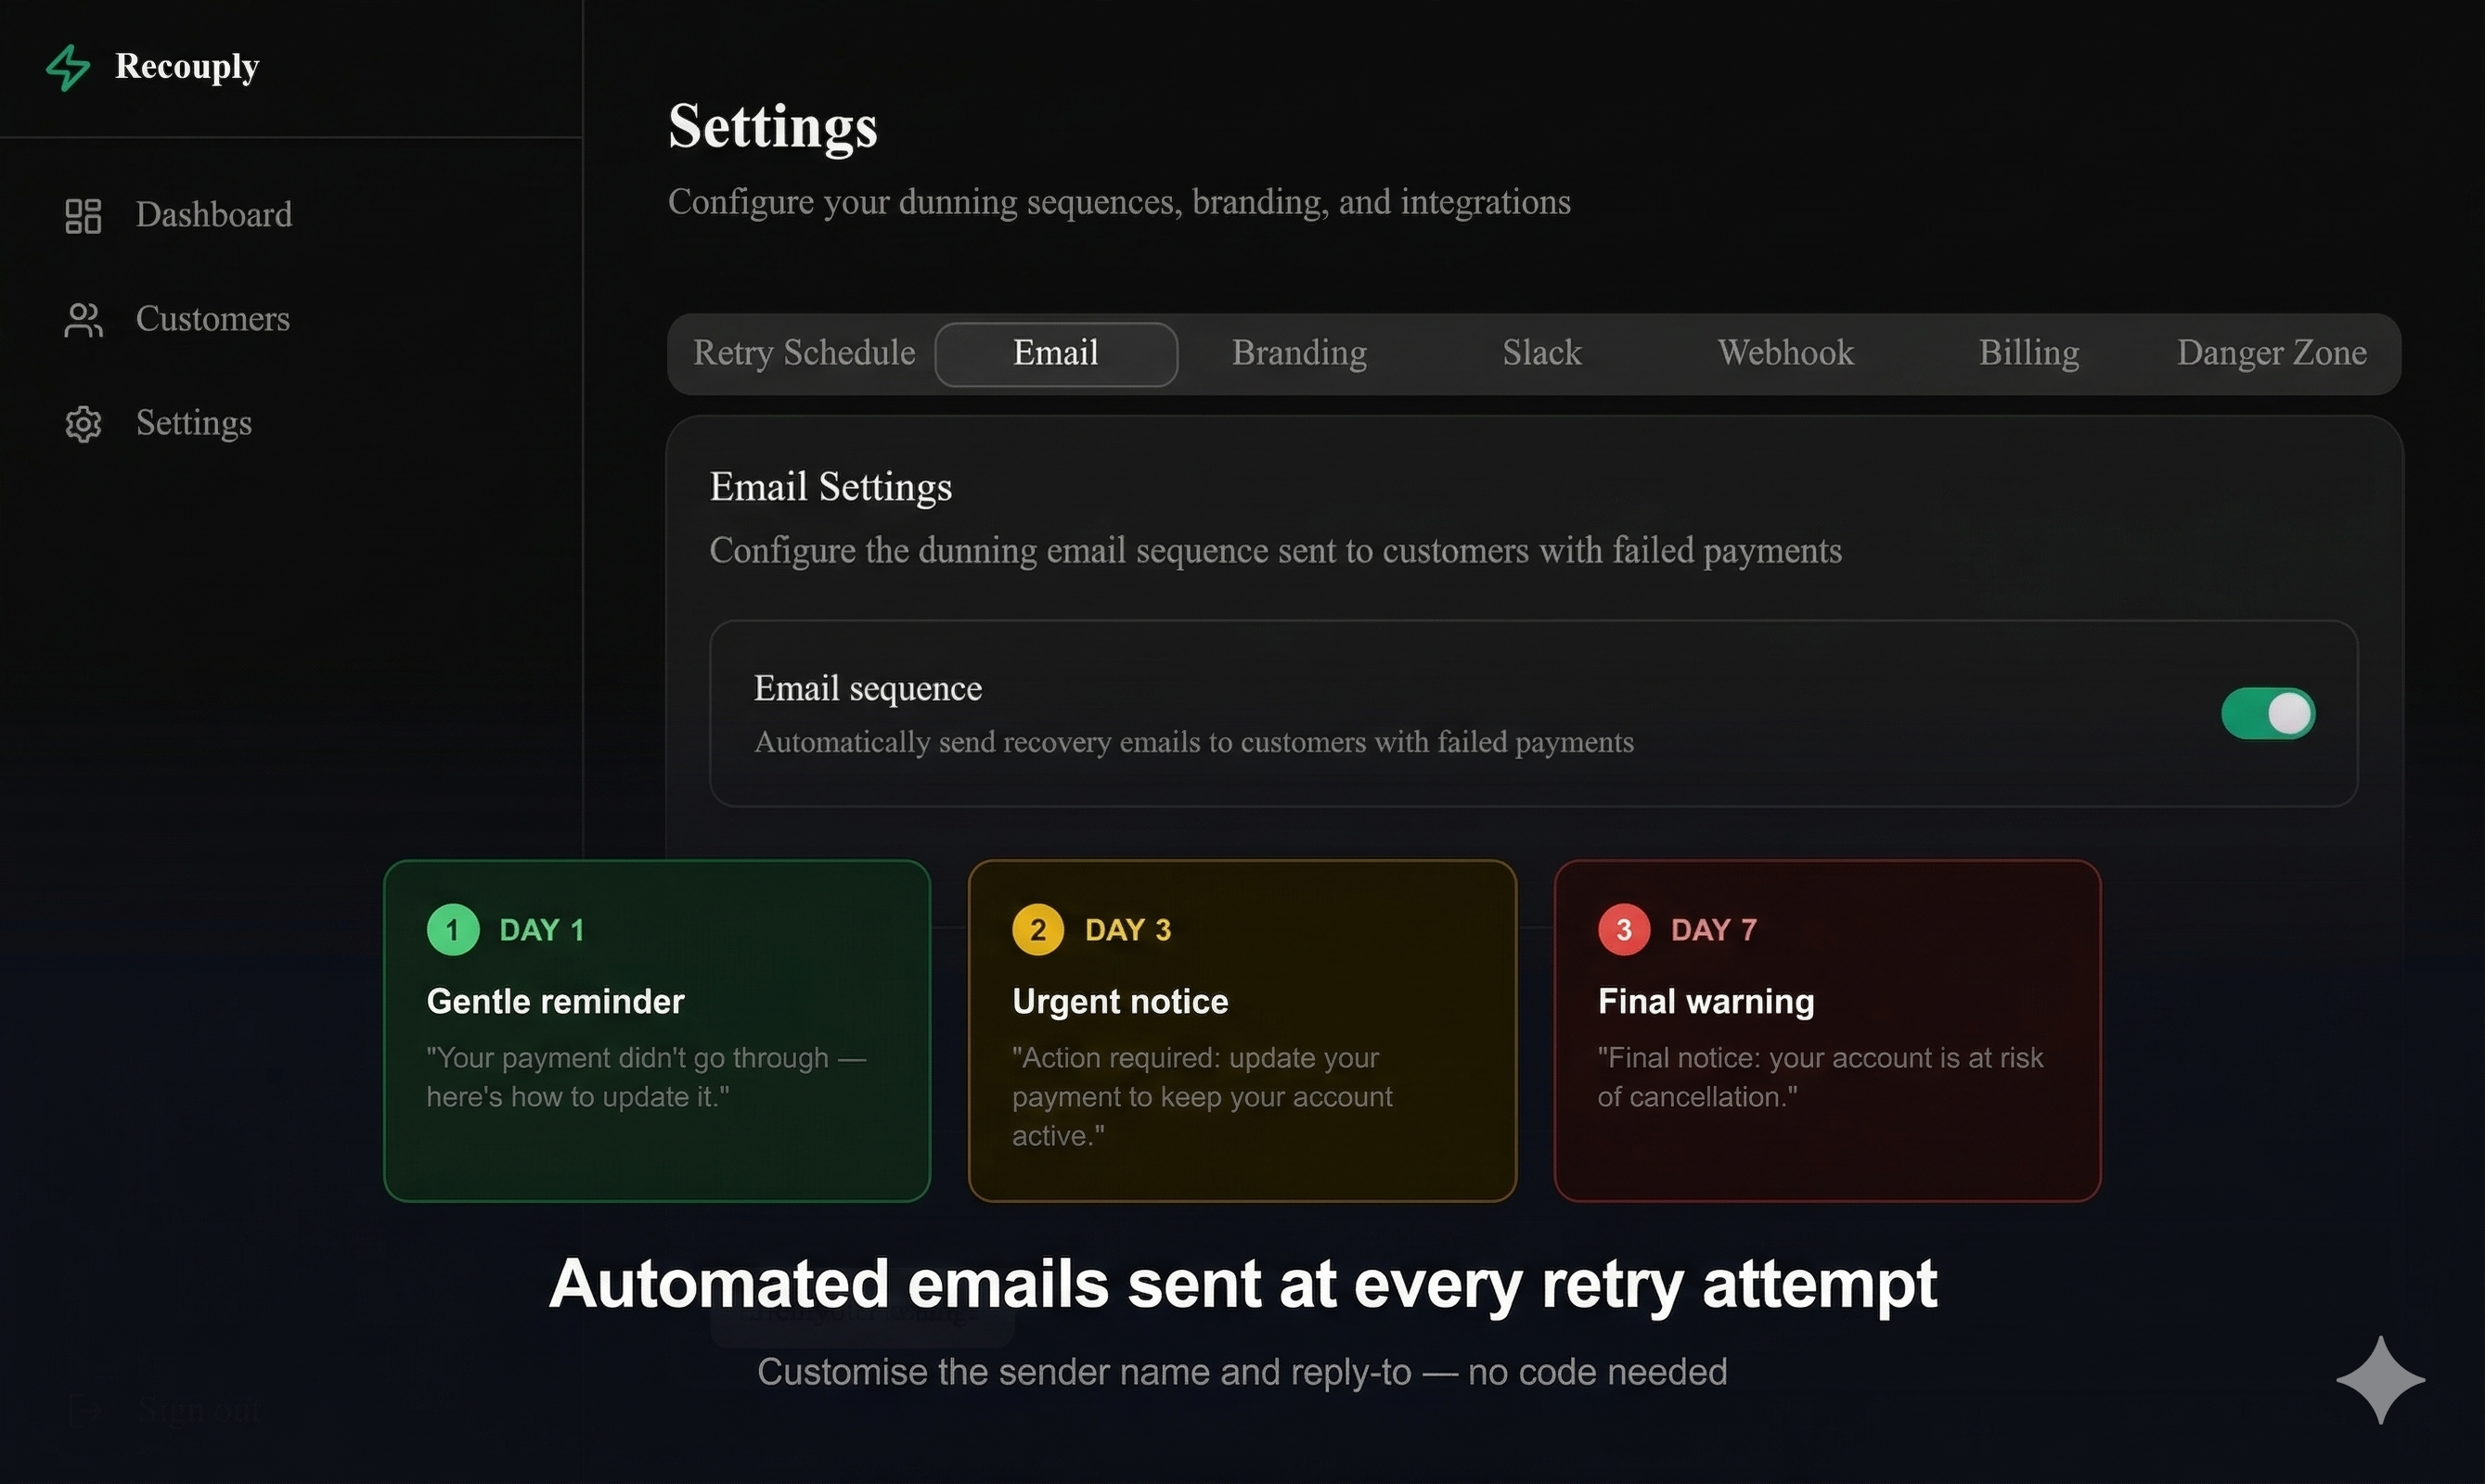Open the Webhook tab
Viewport: 2485px width, 1484px height.
(1785, 353)
